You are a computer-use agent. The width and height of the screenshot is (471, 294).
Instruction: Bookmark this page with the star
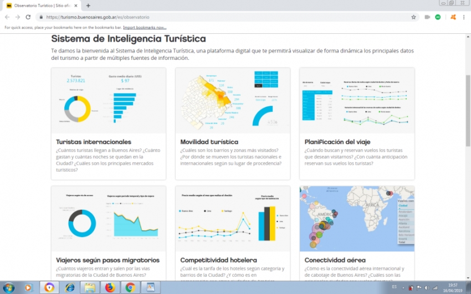click(413, 17)
